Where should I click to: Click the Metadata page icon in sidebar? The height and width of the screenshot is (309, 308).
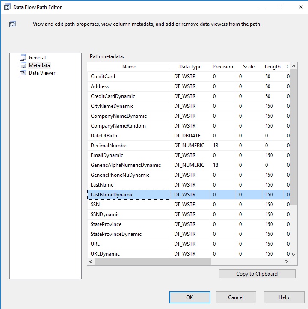click(23, 65)
